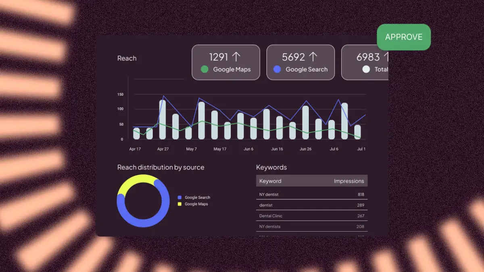Image resolution: width=484 pixels, height=272 pixels.
Task: Click the 'Apr 17' axis label
Action: pos(135,149)
